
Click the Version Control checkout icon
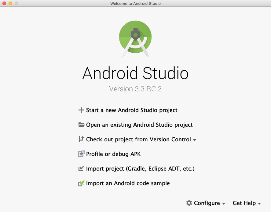tap(81, 139)
